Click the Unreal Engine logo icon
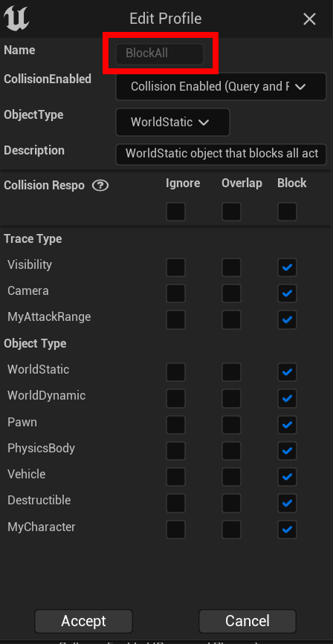 16,18
